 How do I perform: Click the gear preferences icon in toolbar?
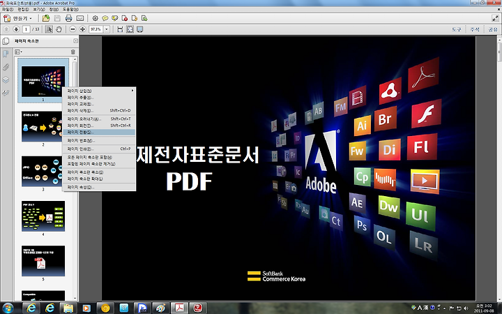point(95,18)
